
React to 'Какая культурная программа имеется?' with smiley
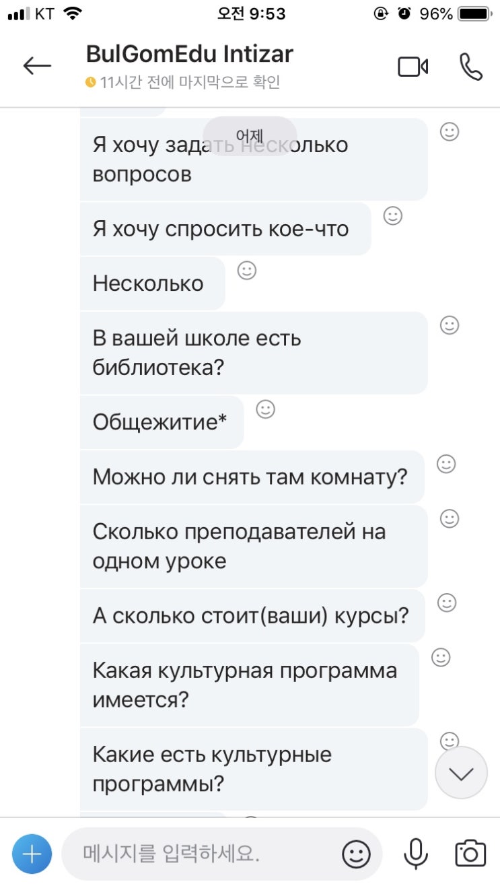[441, 657]
